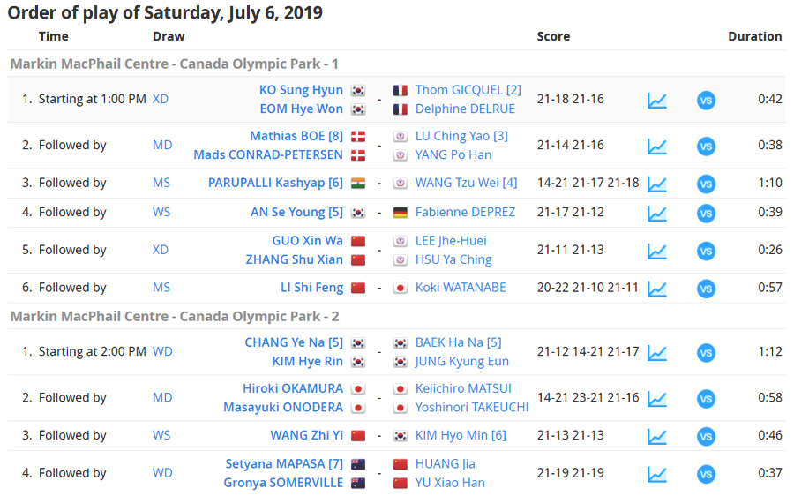The height and width of the screenshot is (496, 794).
Task: Click the VS head-to-head icon for the BOE match
Action: click(706, 147)
